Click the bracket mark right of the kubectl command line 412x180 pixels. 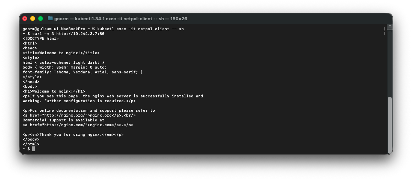click(384, 29)
